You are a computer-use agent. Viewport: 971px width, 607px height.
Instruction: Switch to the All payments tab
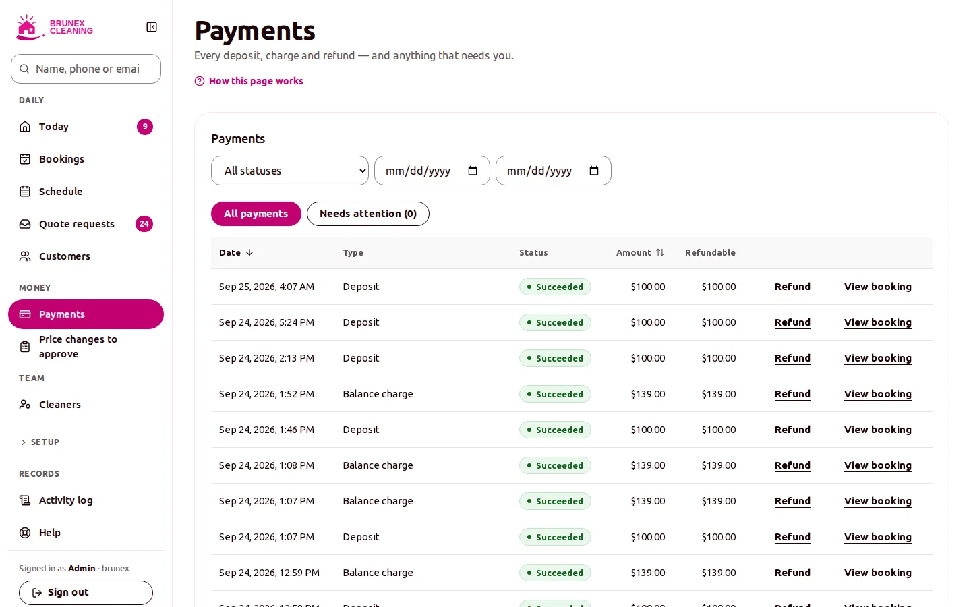tap(256, 214)
